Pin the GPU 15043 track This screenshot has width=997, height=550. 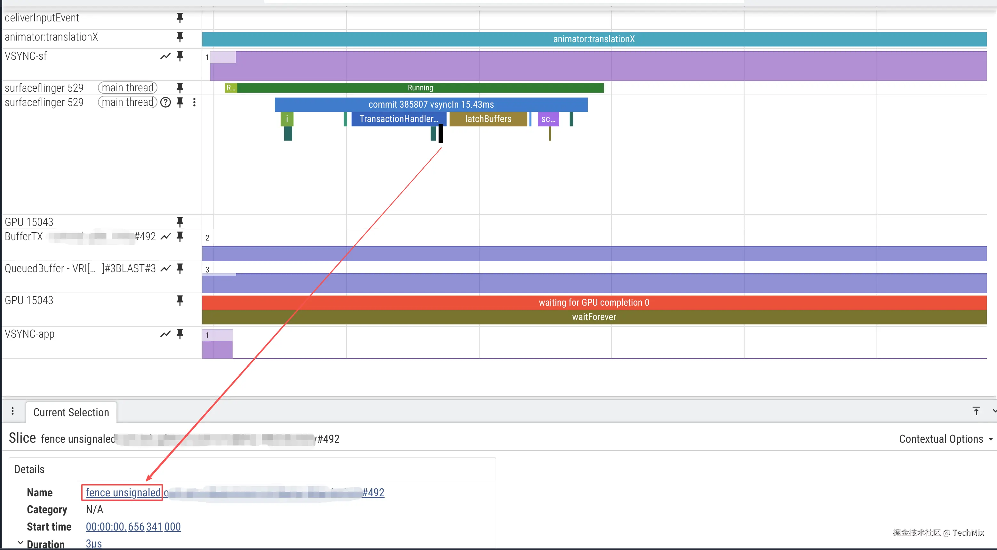pyautogui.click(x=180, y=222)
